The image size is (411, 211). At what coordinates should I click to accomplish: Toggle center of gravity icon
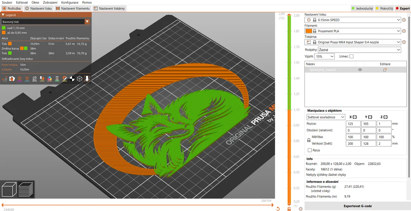click(72, 79)
